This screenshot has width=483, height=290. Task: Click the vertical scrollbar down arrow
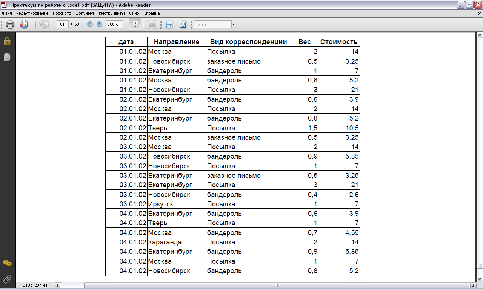point(480,279)
